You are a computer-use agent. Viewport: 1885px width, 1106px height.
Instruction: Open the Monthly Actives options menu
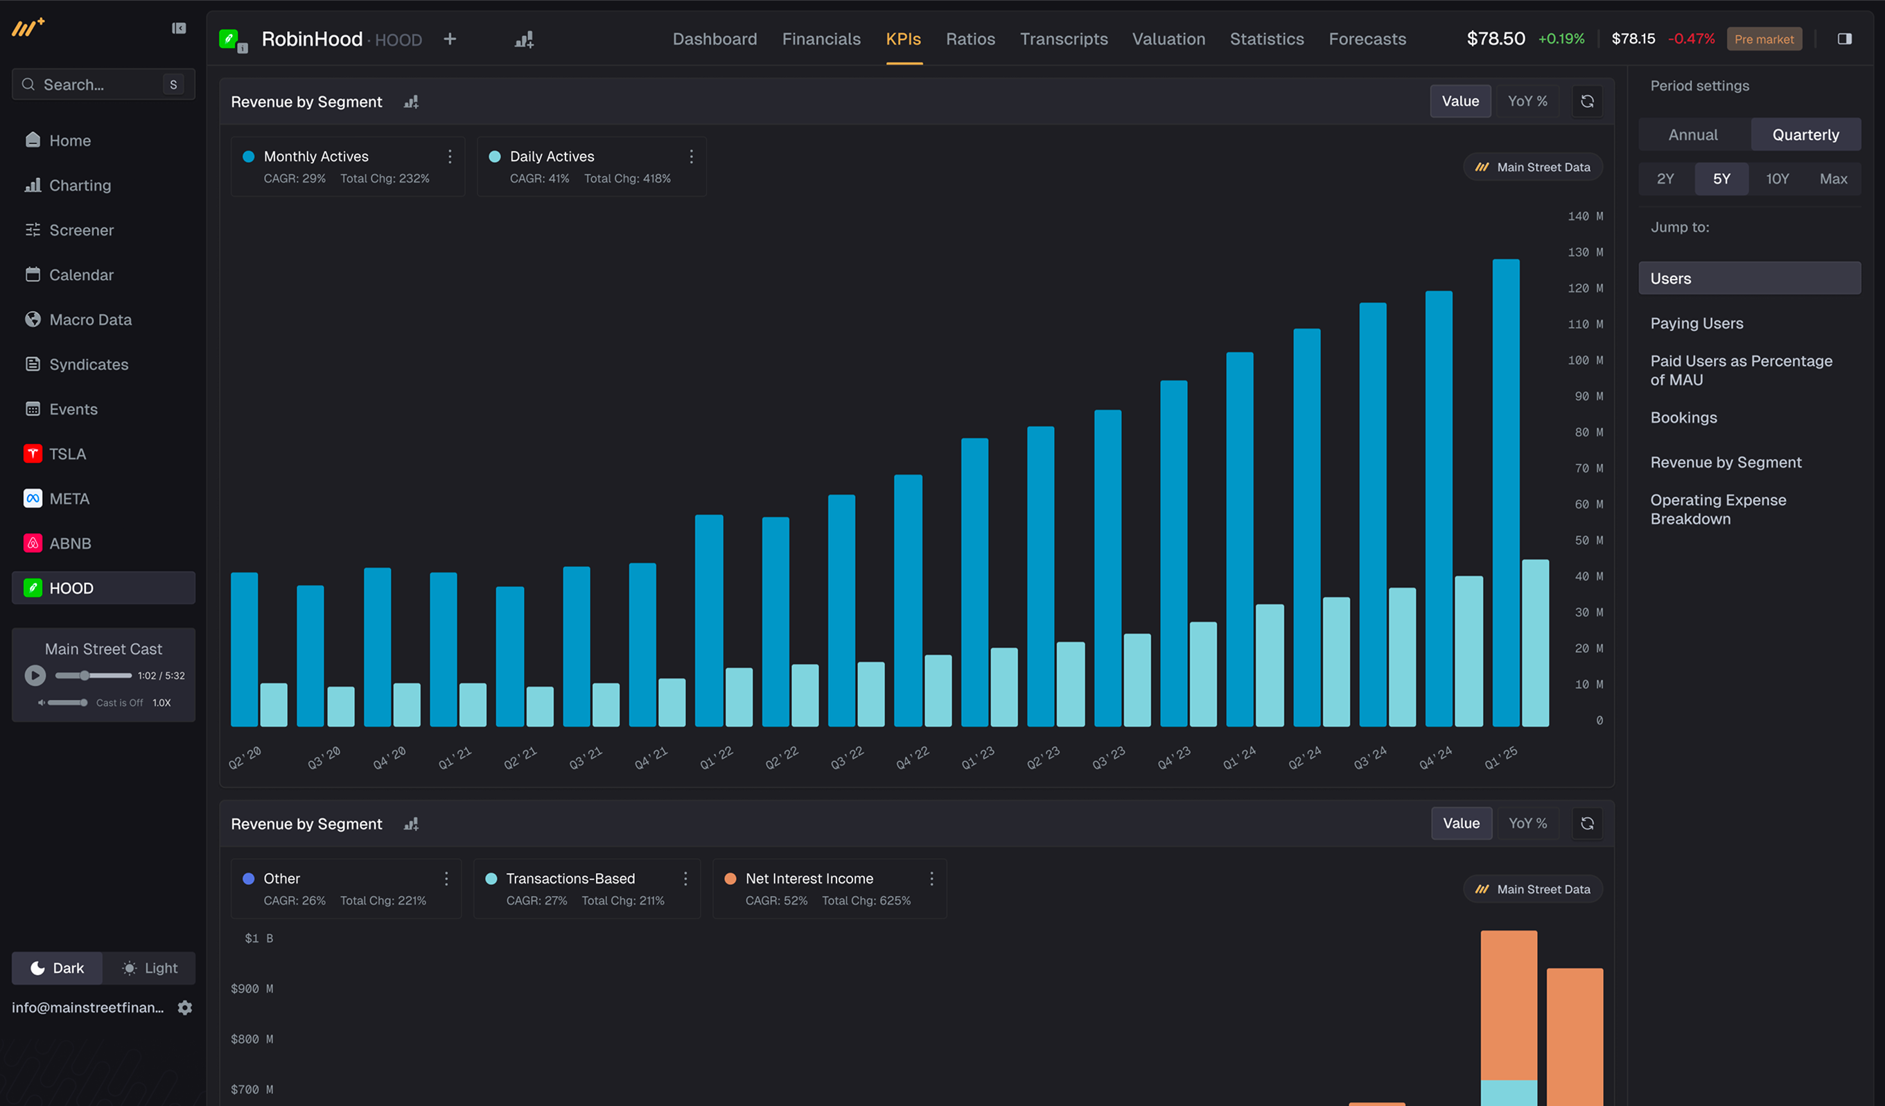[x=450, y=157]
